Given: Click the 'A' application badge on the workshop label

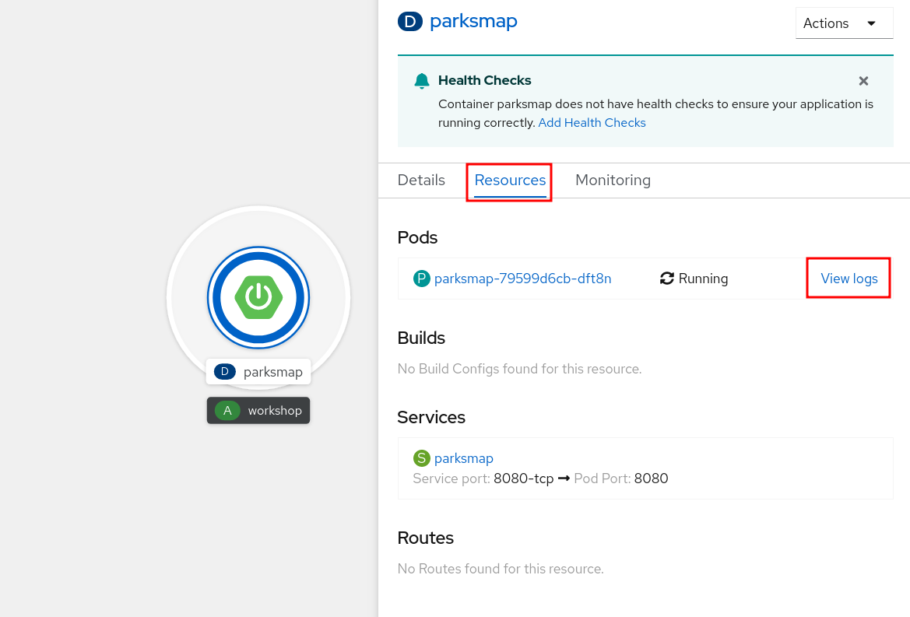Looking at the screenshot, I should [x=227, y=410].
